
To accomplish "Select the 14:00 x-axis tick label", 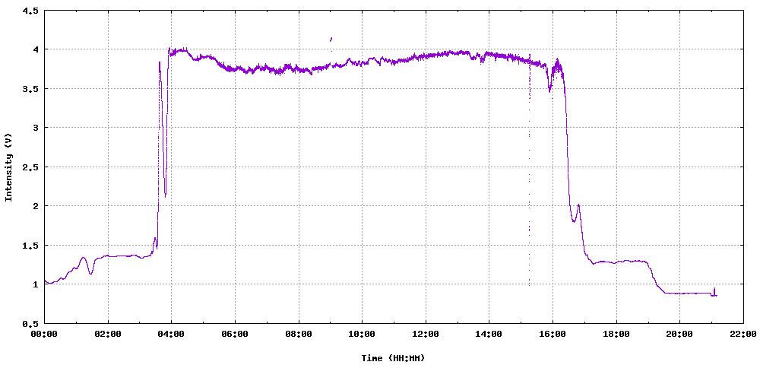I will pos(489,334).
